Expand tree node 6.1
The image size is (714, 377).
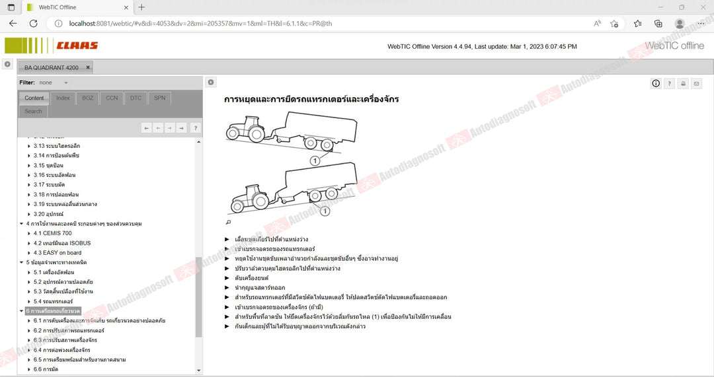(29, 321)
